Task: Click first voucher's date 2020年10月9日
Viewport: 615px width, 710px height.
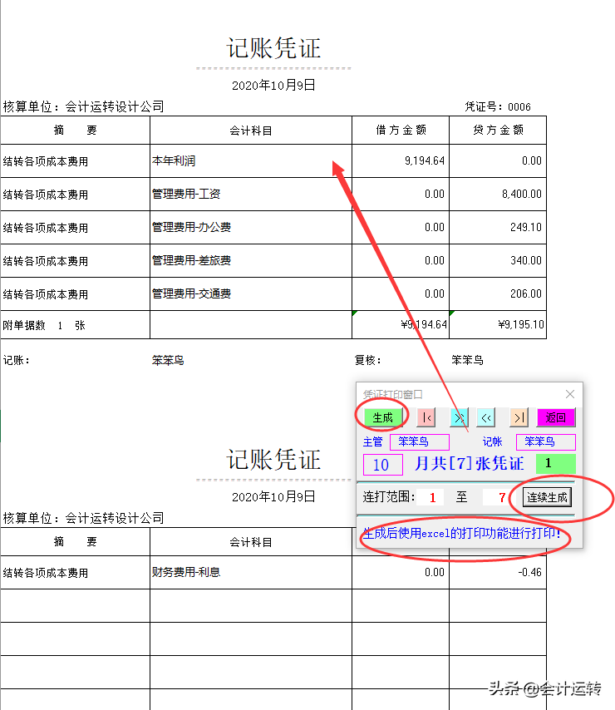Action: [x=273, y=85]
